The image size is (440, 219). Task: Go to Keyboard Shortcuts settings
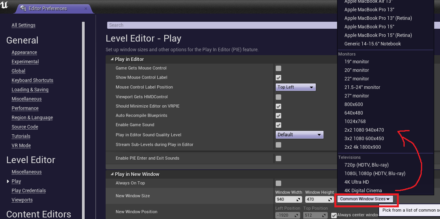point(32,80)
